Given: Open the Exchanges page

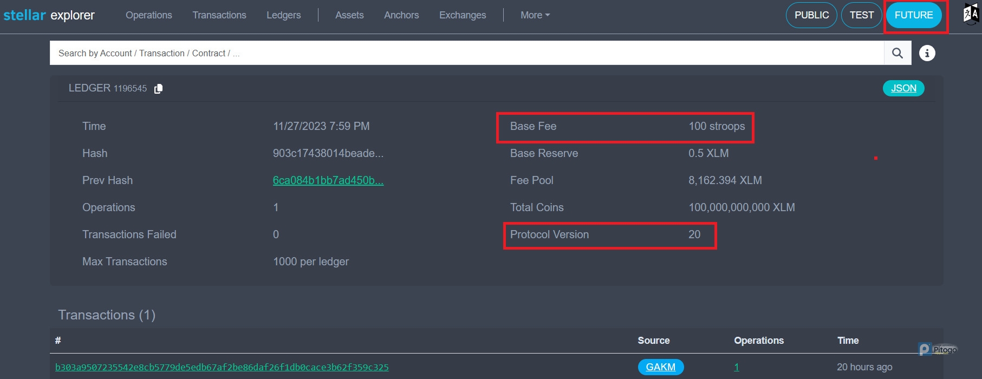Looking at the screenshot, I should (x=462, y=15).
